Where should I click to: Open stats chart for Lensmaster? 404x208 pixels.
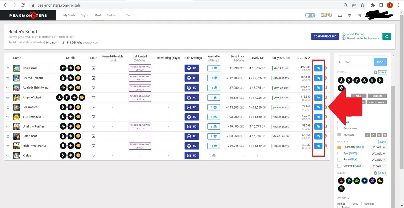coord(93,107)
